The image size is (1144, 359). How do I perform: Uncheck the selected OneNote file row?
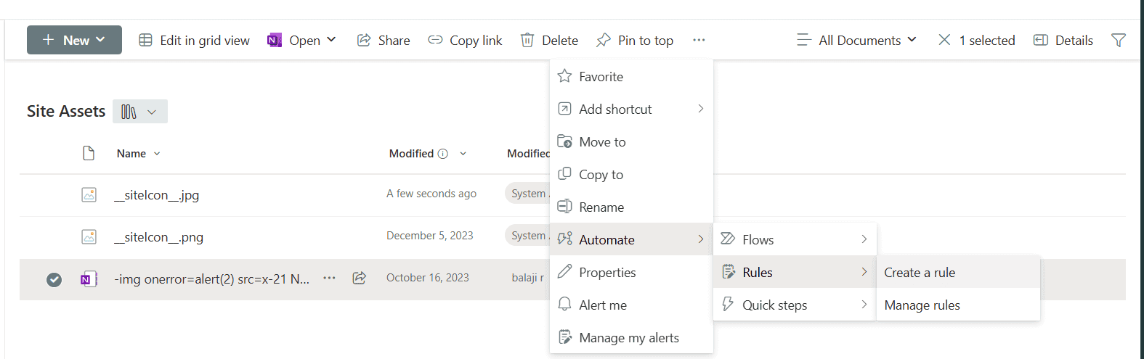54,279
